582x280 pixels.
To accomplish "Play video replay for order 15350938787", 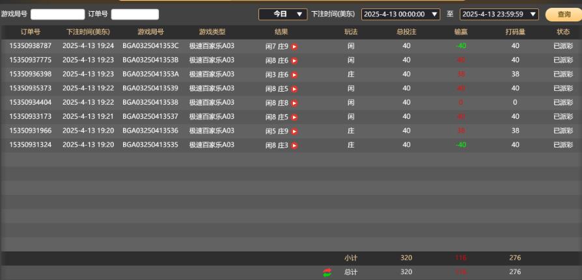I will click(x=294, y=46).
